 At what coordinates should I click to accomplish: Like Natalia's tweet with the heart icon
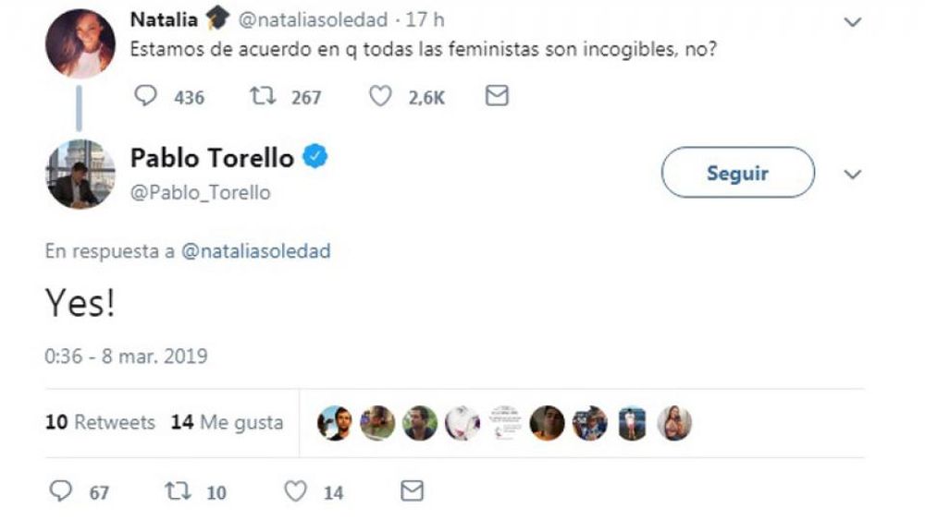pos(380,96)
